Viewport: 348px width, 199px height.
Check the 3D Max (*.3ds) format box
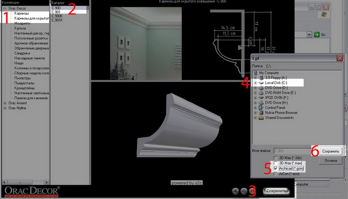click(276, 157)
